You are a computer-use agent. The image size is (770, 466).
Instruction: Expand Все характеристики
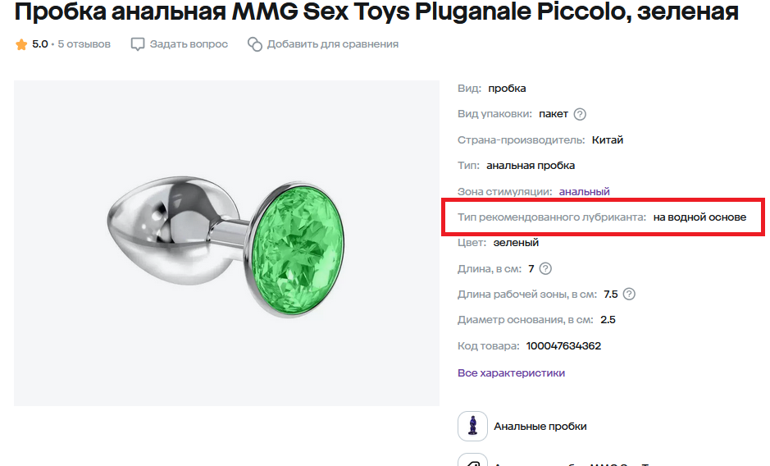click(511, 372)
